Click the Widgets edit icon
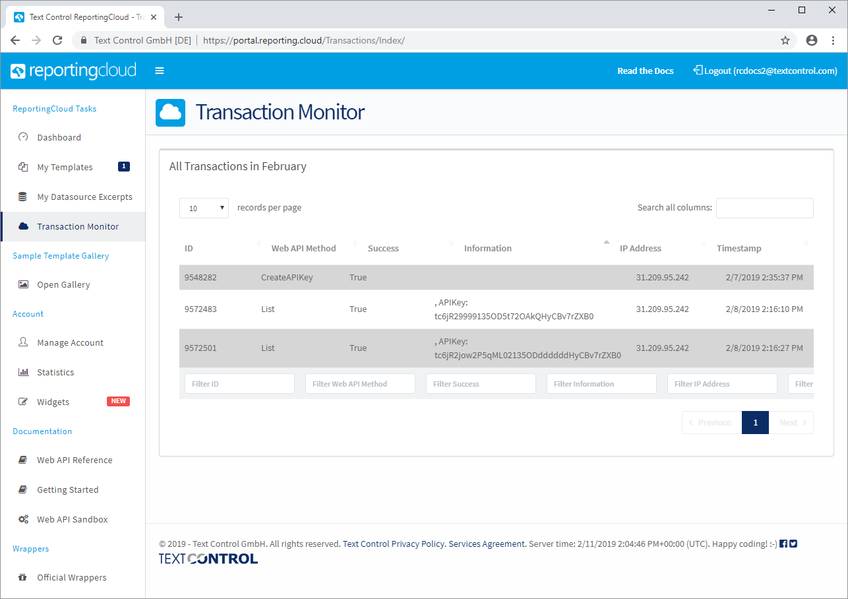This screenshot has width=848, height=599. point(23,402)
